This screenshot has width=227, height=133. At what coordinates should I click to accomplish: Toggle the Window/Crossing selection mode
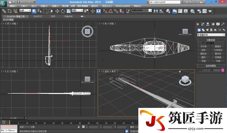pos(51,11)
